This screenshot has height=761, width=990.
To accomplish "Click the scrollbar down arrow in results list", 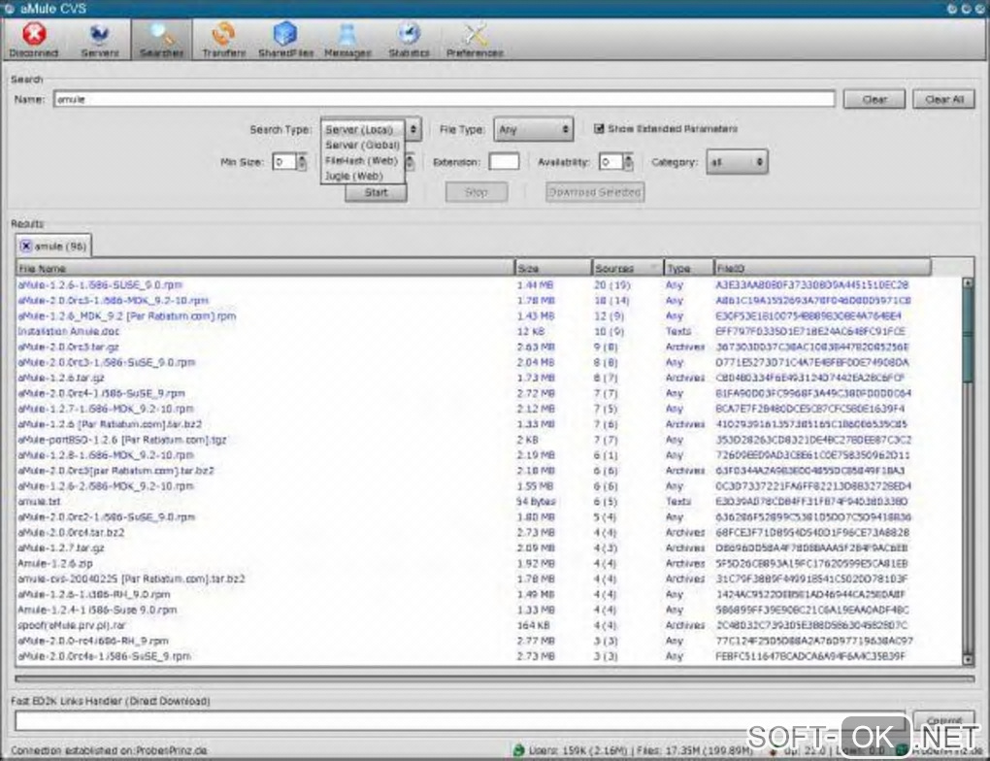I will click(x=968, y=659).
